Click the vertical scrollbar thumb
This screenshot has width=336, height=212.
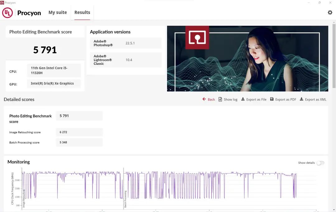click(x=334, y=56)
